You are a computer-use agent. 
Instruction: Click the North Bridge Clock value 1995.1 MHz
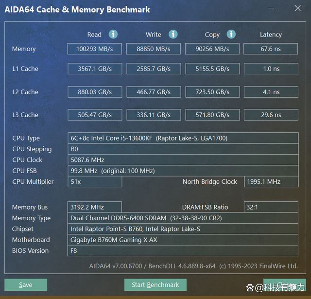pos(271,182)
